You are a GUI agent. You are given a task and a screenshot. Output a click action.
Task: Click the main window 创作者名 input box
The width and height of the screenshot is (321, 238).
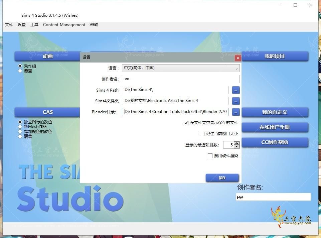tap(273, 197)
